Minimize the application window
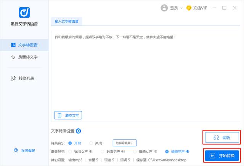 tap(214, 8)
